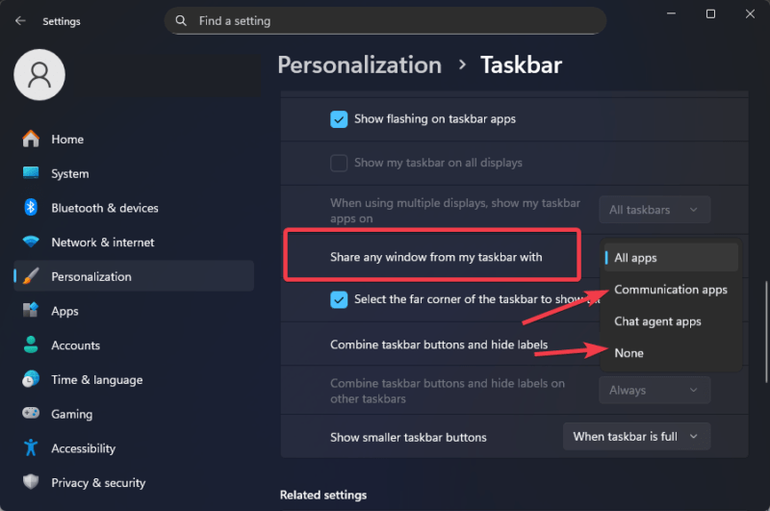The image size is (770, 511).
Task: Choose None from the share list
Action: point(629,353)
